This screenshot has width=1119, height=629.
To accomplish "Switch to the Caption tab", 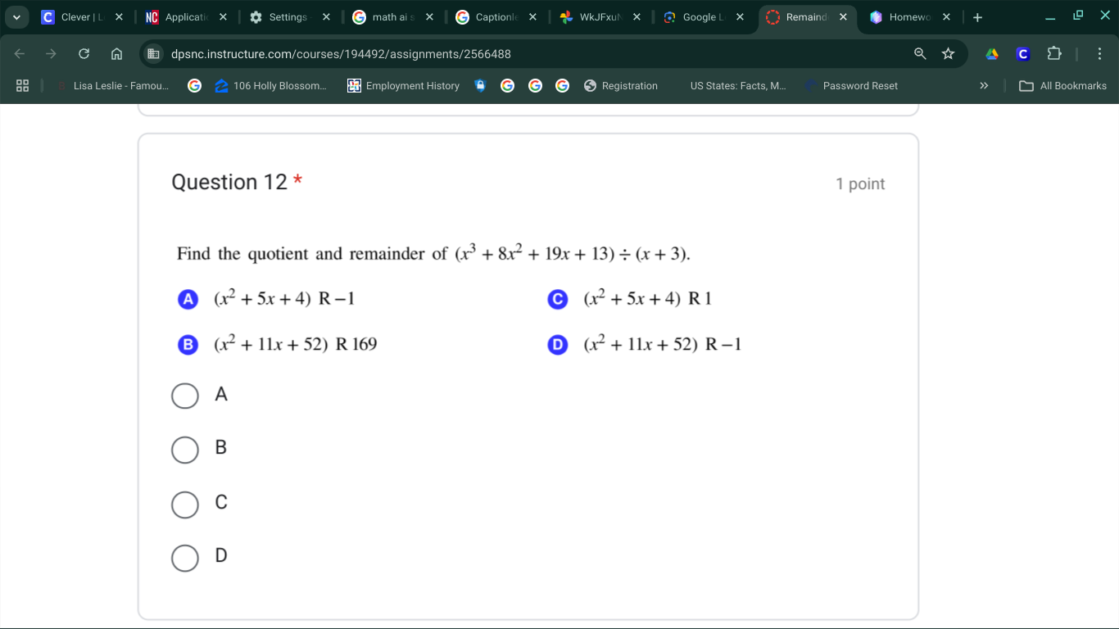I will click(x=496, y=17).
